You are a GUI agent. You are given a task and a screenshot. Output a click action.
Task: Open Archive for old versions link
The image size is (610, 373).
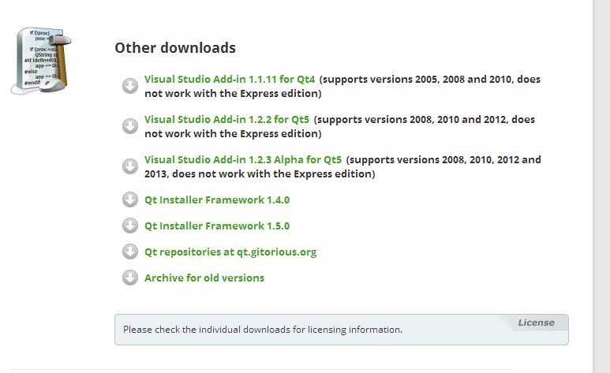[204, 278]
